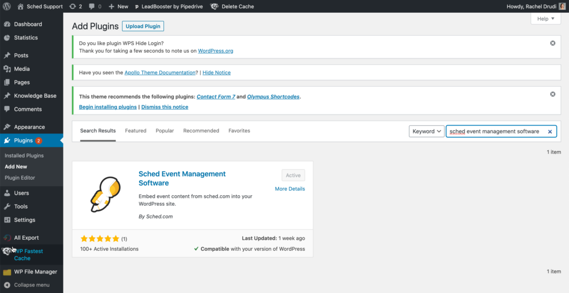This screenshot has width=569, height=293.
Task: Click Rachel Drudi's avatar picture
Action: (x=562, y=6)
